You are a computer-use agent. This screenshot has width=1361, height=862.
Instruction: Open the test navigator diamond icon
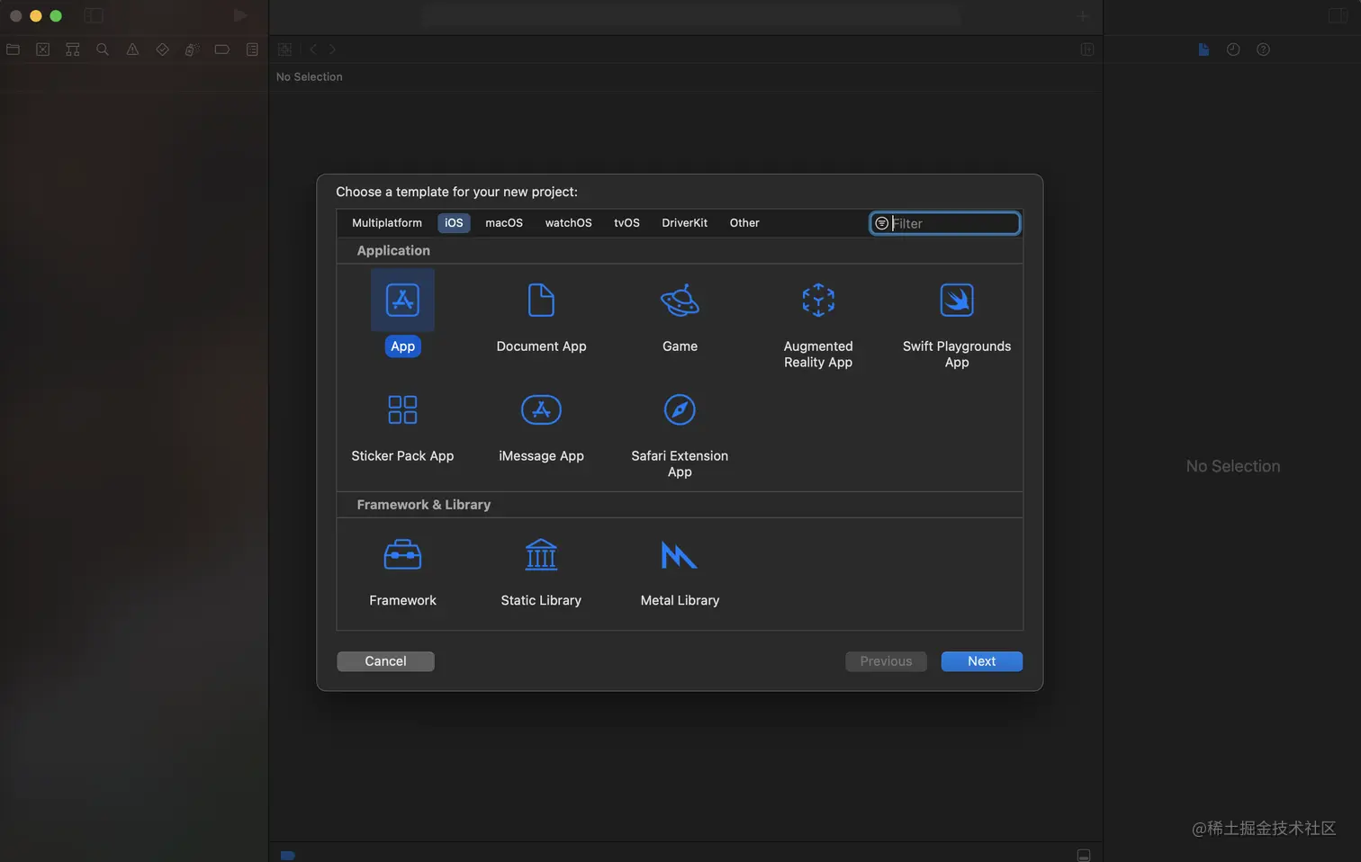pos(162,49)
